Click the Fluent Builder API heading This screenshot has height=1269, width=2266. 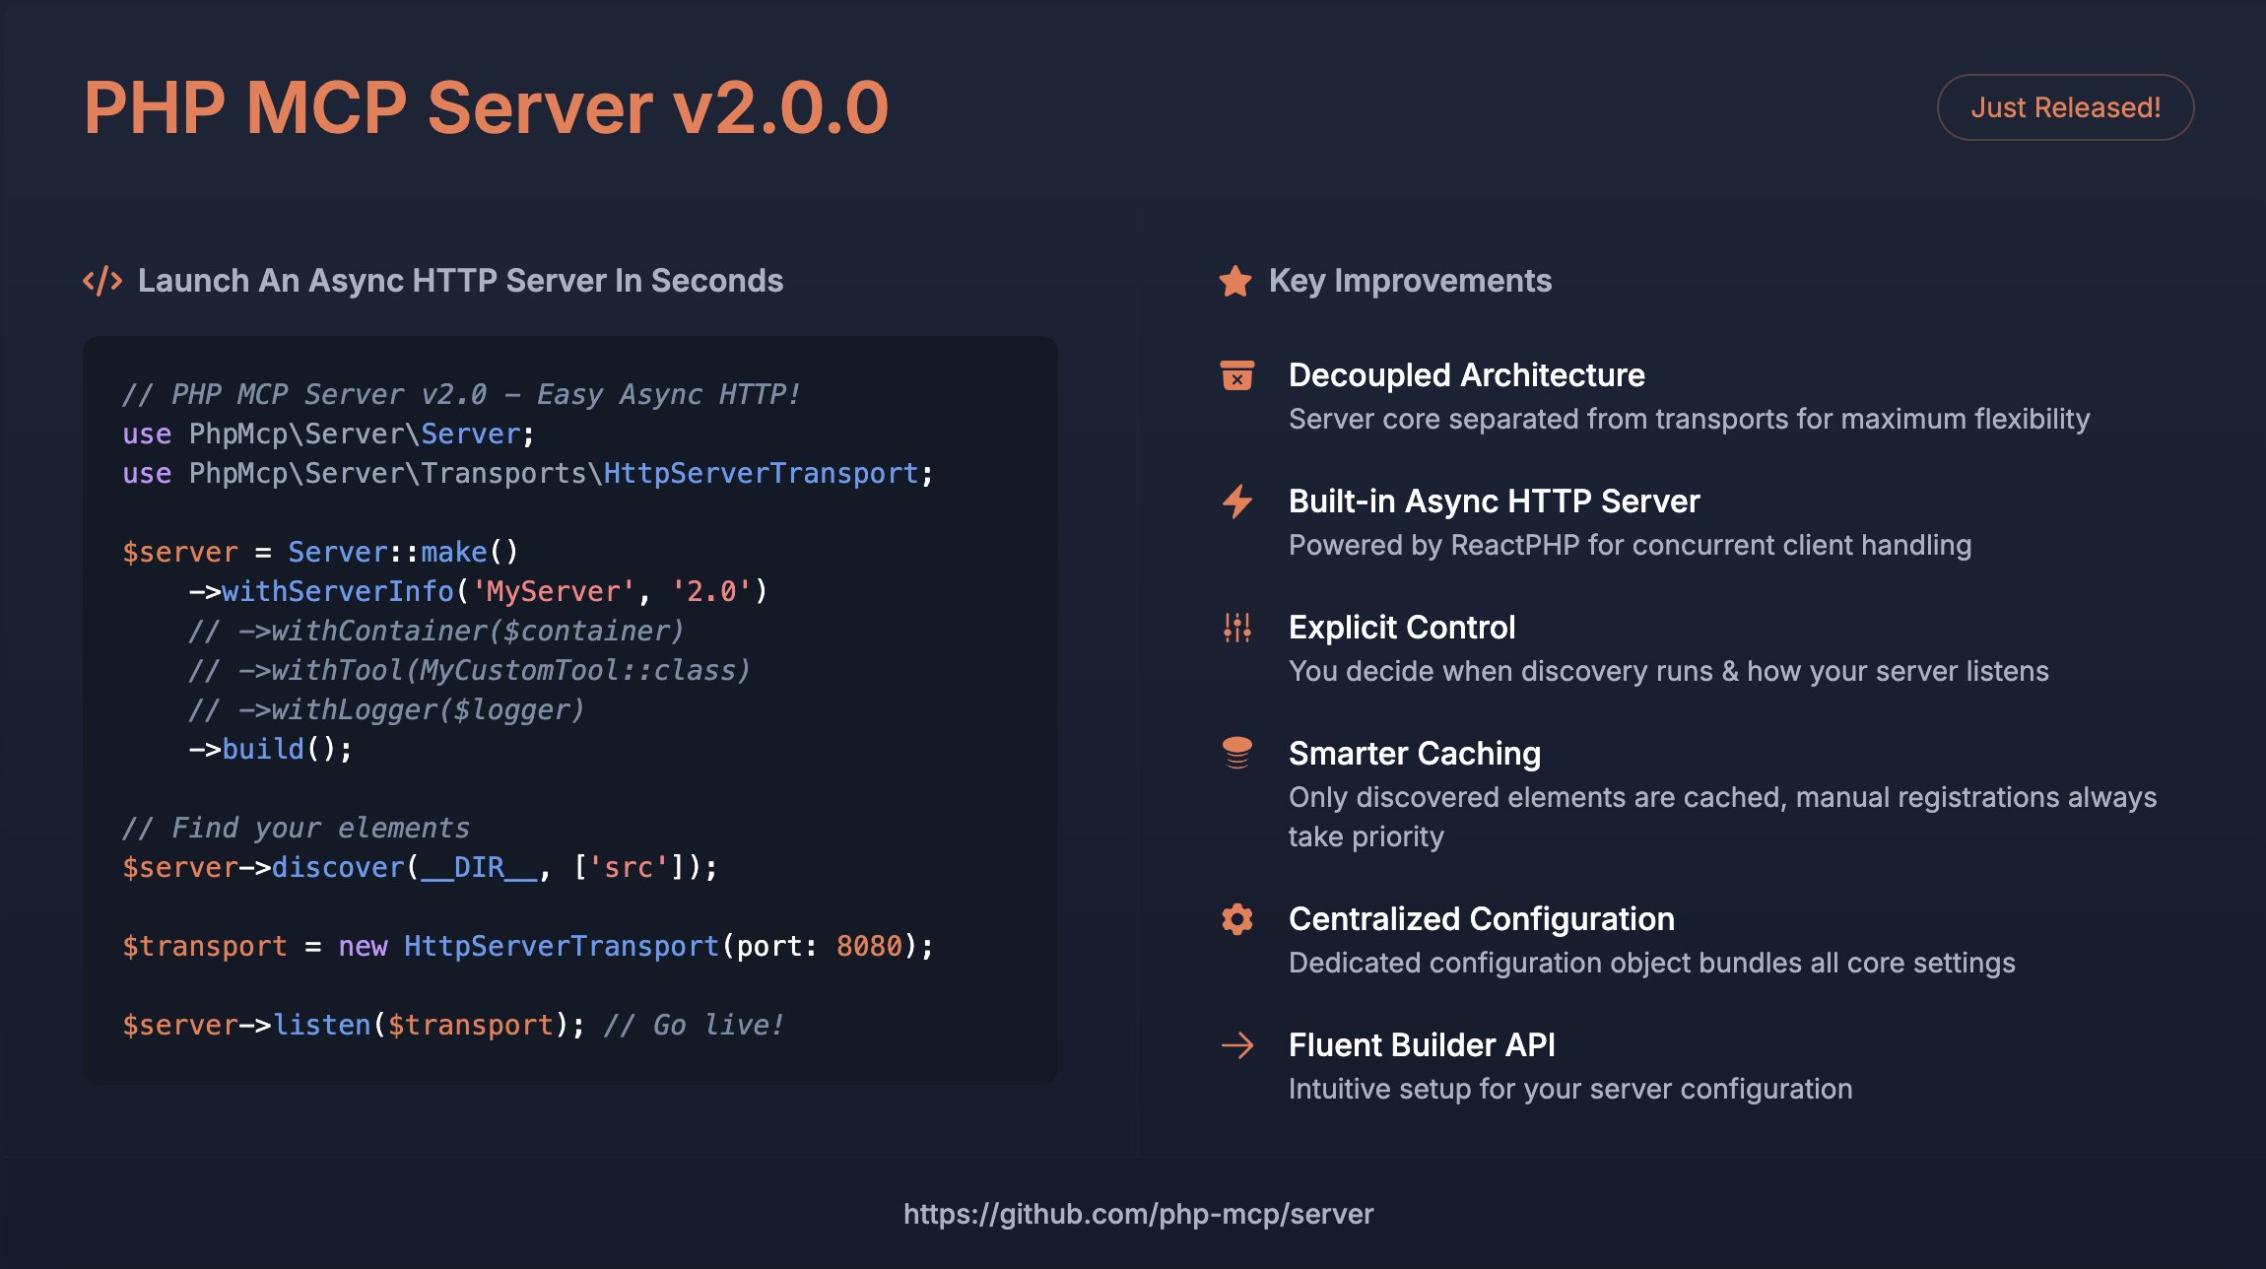click(1422, 1045)
